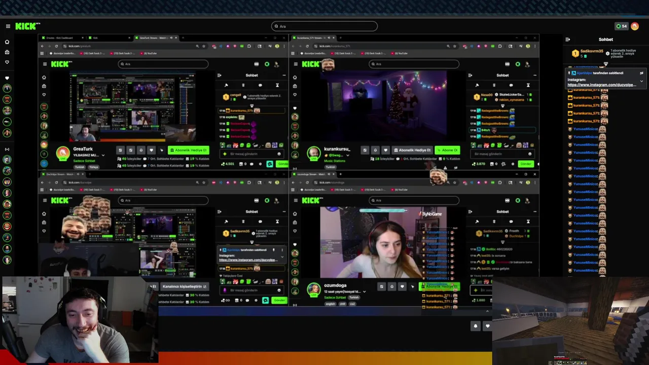The width and height of the screenshot is (649, 365).
Task: Open the Instagram link in DucVolpe chat
Action: [248, 260]
